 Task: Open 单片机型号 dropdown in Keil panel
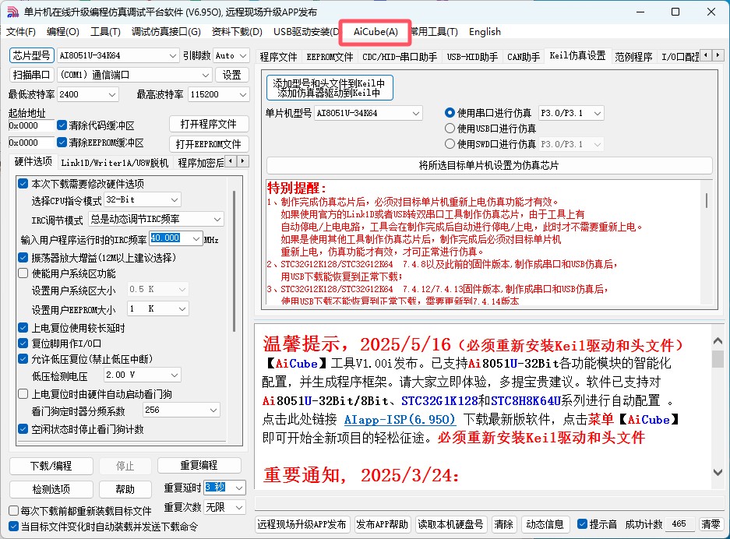click(369, 113)
